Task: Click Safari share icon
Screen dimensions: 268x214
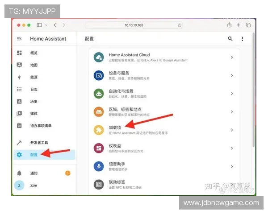Action: click(x=230, y=25)
